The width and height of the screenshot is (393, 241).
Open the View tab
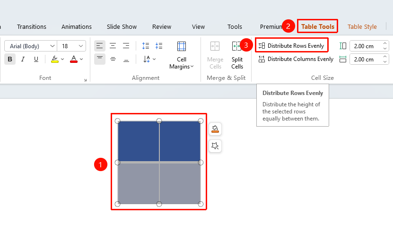click(198, 26)
